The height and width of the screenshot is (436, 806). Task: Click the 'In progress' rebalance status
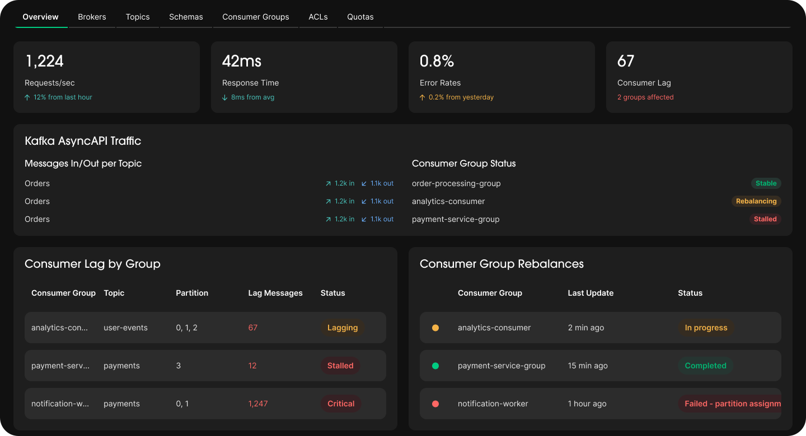(x=706, y=328)
